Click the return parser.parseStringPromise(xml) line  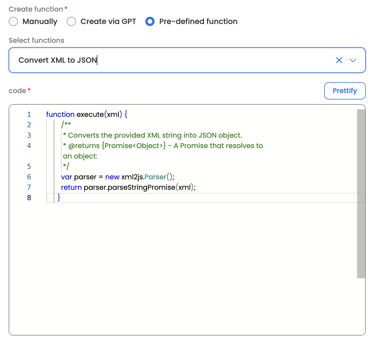coord(128,187)
